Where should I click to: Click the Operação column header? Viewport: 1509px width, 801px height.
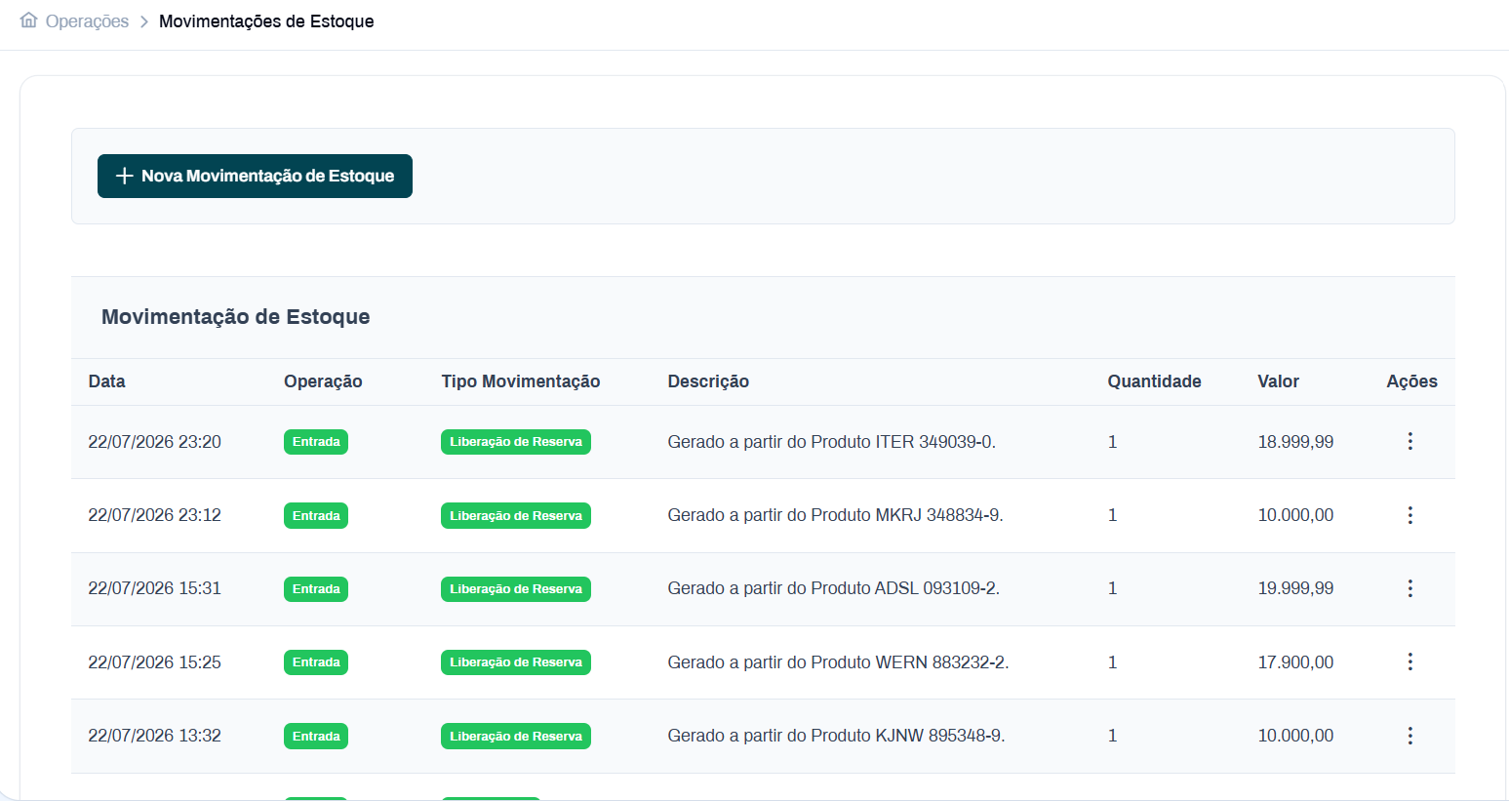(x=323, y=381)
